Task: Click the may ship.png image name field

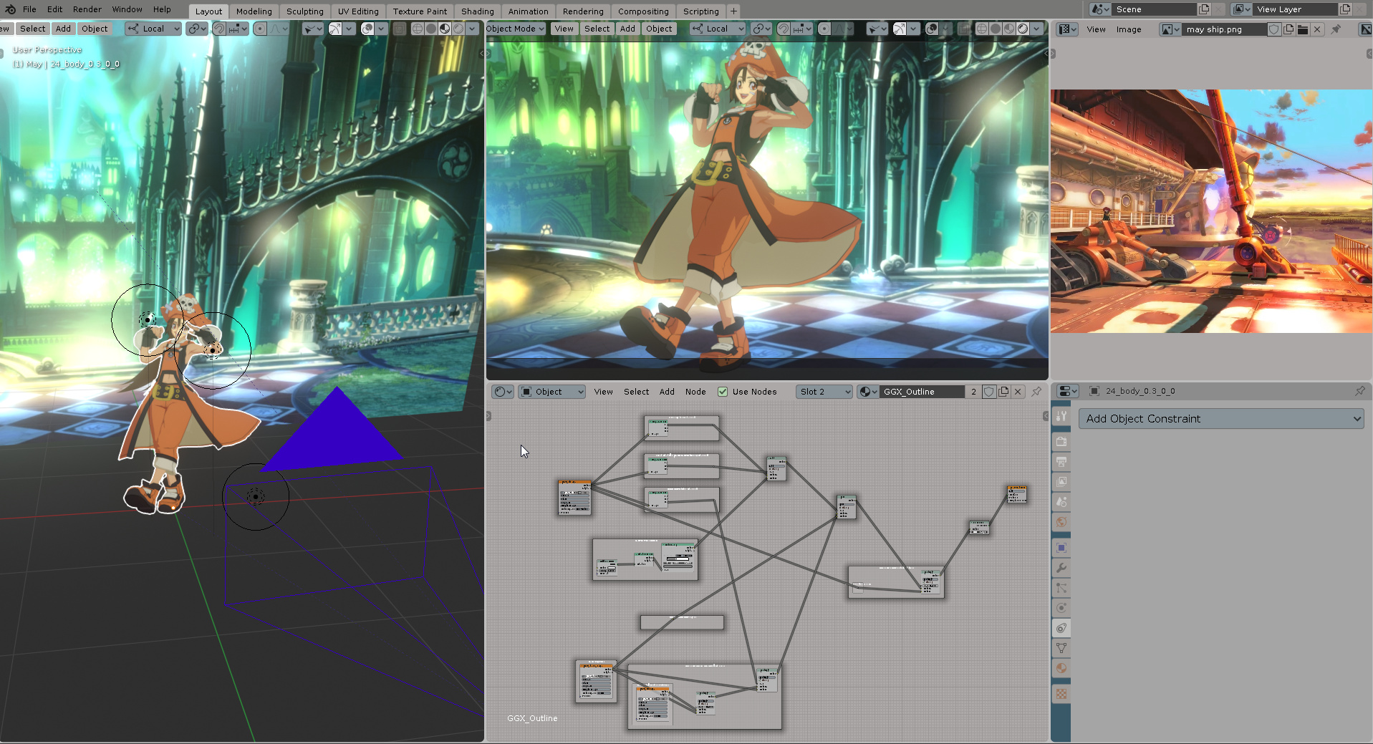Action: [1225, 29]
